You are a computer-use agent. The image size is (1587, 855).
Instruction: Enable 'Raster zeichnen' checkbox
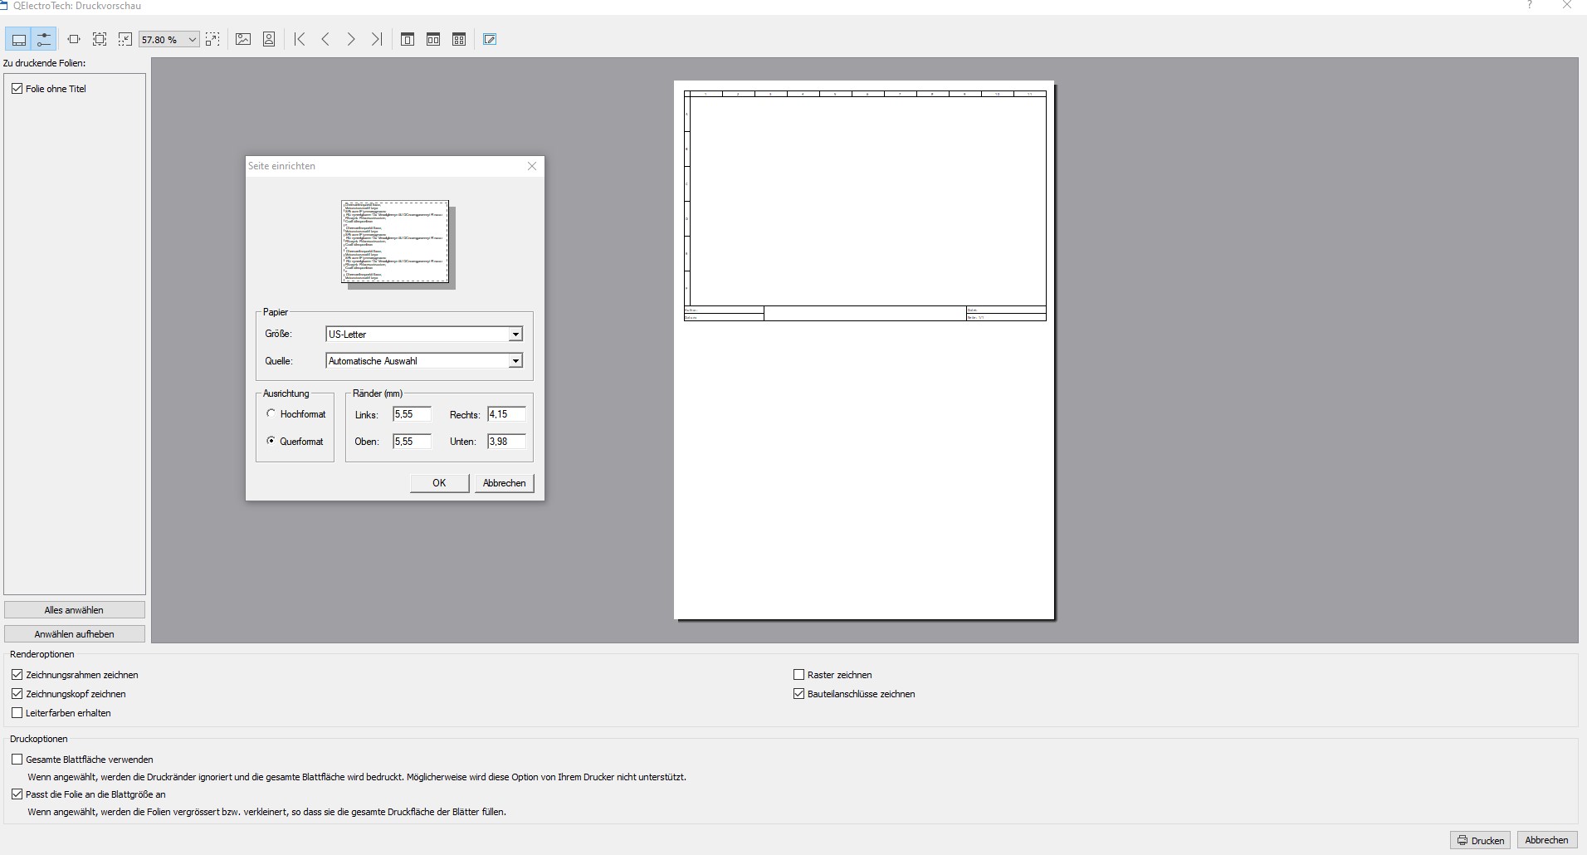(799, 675)
